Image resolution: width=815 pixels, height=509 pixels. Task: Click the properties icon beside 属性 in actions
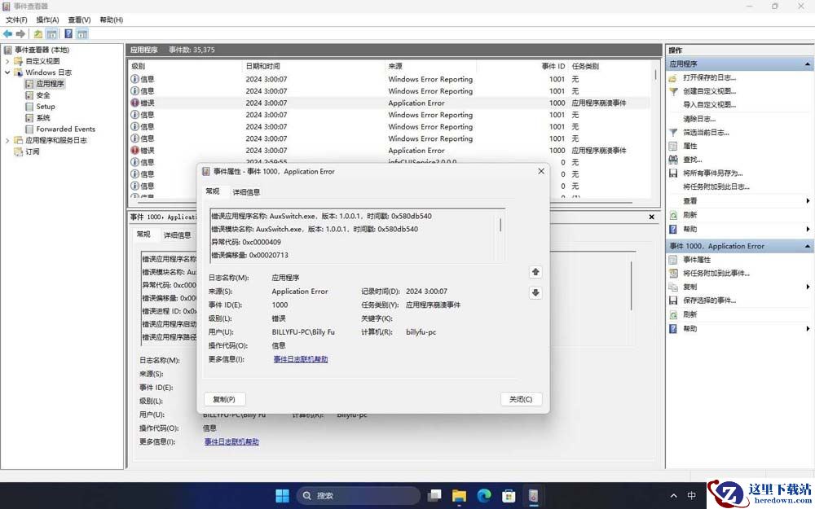click(673, 146)
